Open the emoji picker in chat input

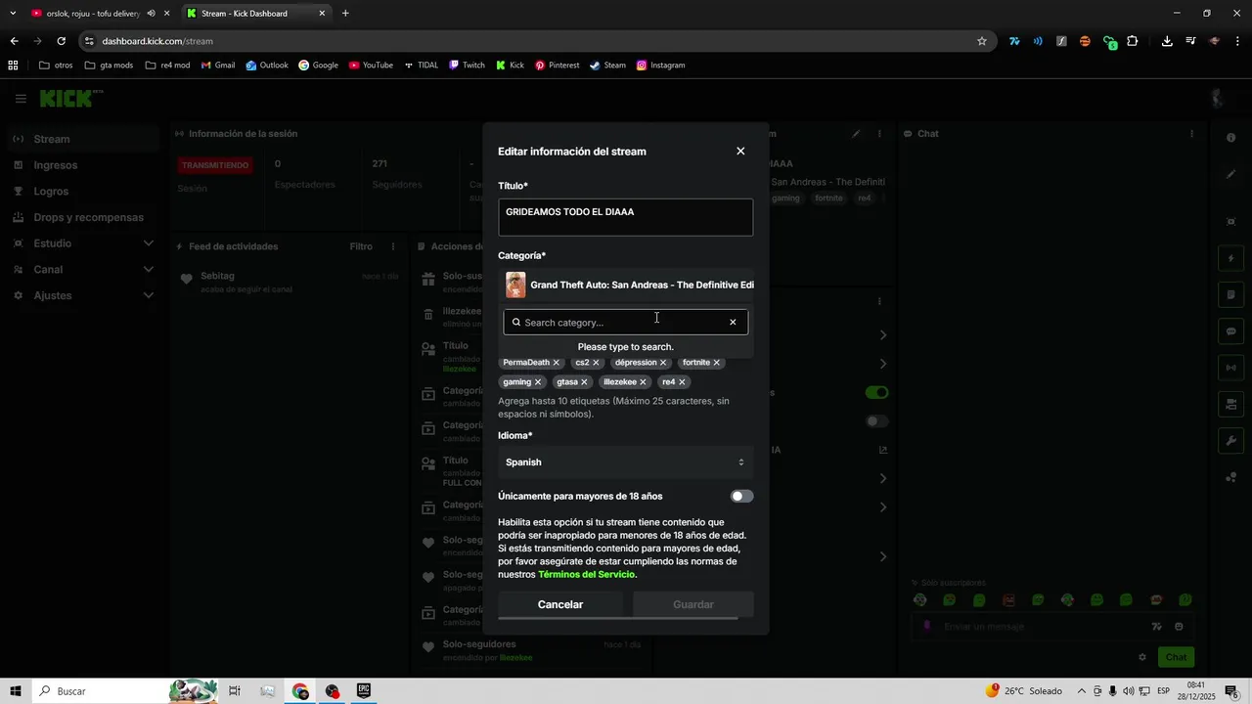point(1179,627)
